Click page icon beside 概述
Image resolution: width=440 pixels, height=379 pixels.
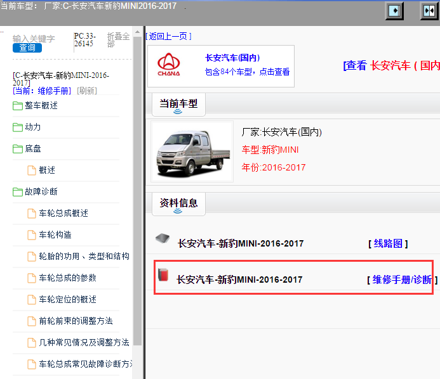pos(32,170)
